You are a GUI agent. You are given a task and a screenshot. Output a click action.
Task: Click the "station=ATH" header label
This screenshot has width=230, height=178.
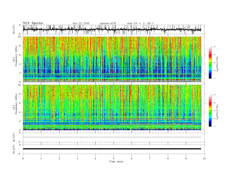tap(108, 23)
